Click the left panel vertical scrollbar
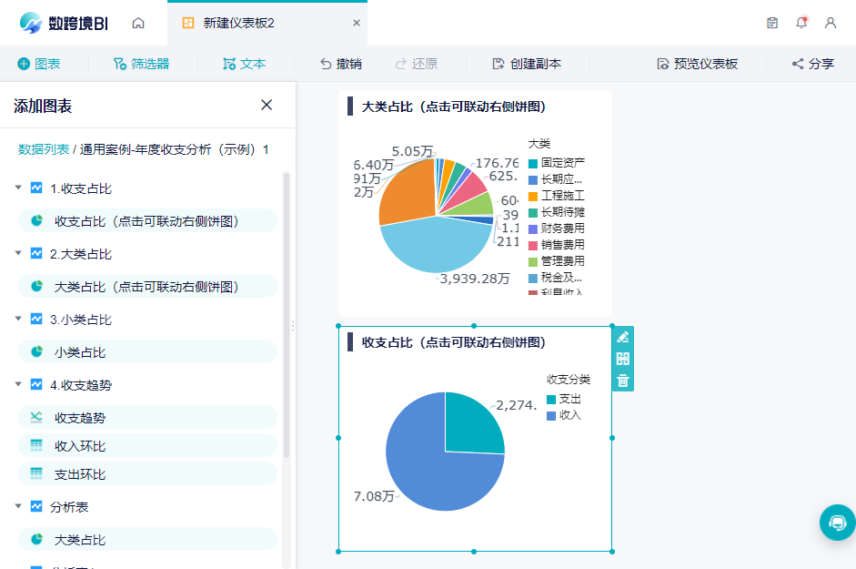856x569 pixels. pos(286,315)
